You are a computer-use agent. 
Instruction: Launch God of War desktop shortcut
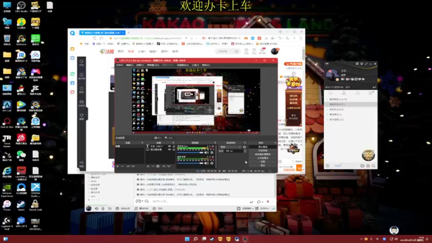pyautogui.click(x=7, y=123)
